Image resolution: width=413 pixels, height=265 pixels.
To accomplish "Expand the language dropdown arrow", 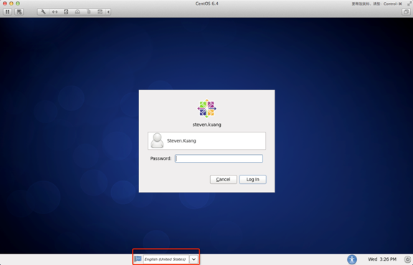I will pos(194,259).
